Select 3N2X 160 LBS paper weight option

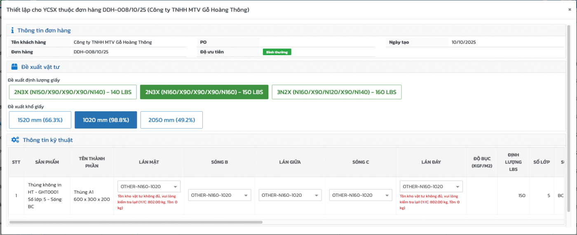(x=336, y=92)
